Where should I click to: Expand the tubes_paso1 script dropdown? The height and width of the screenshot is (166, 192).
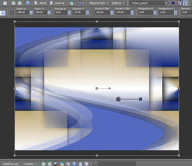166,3
